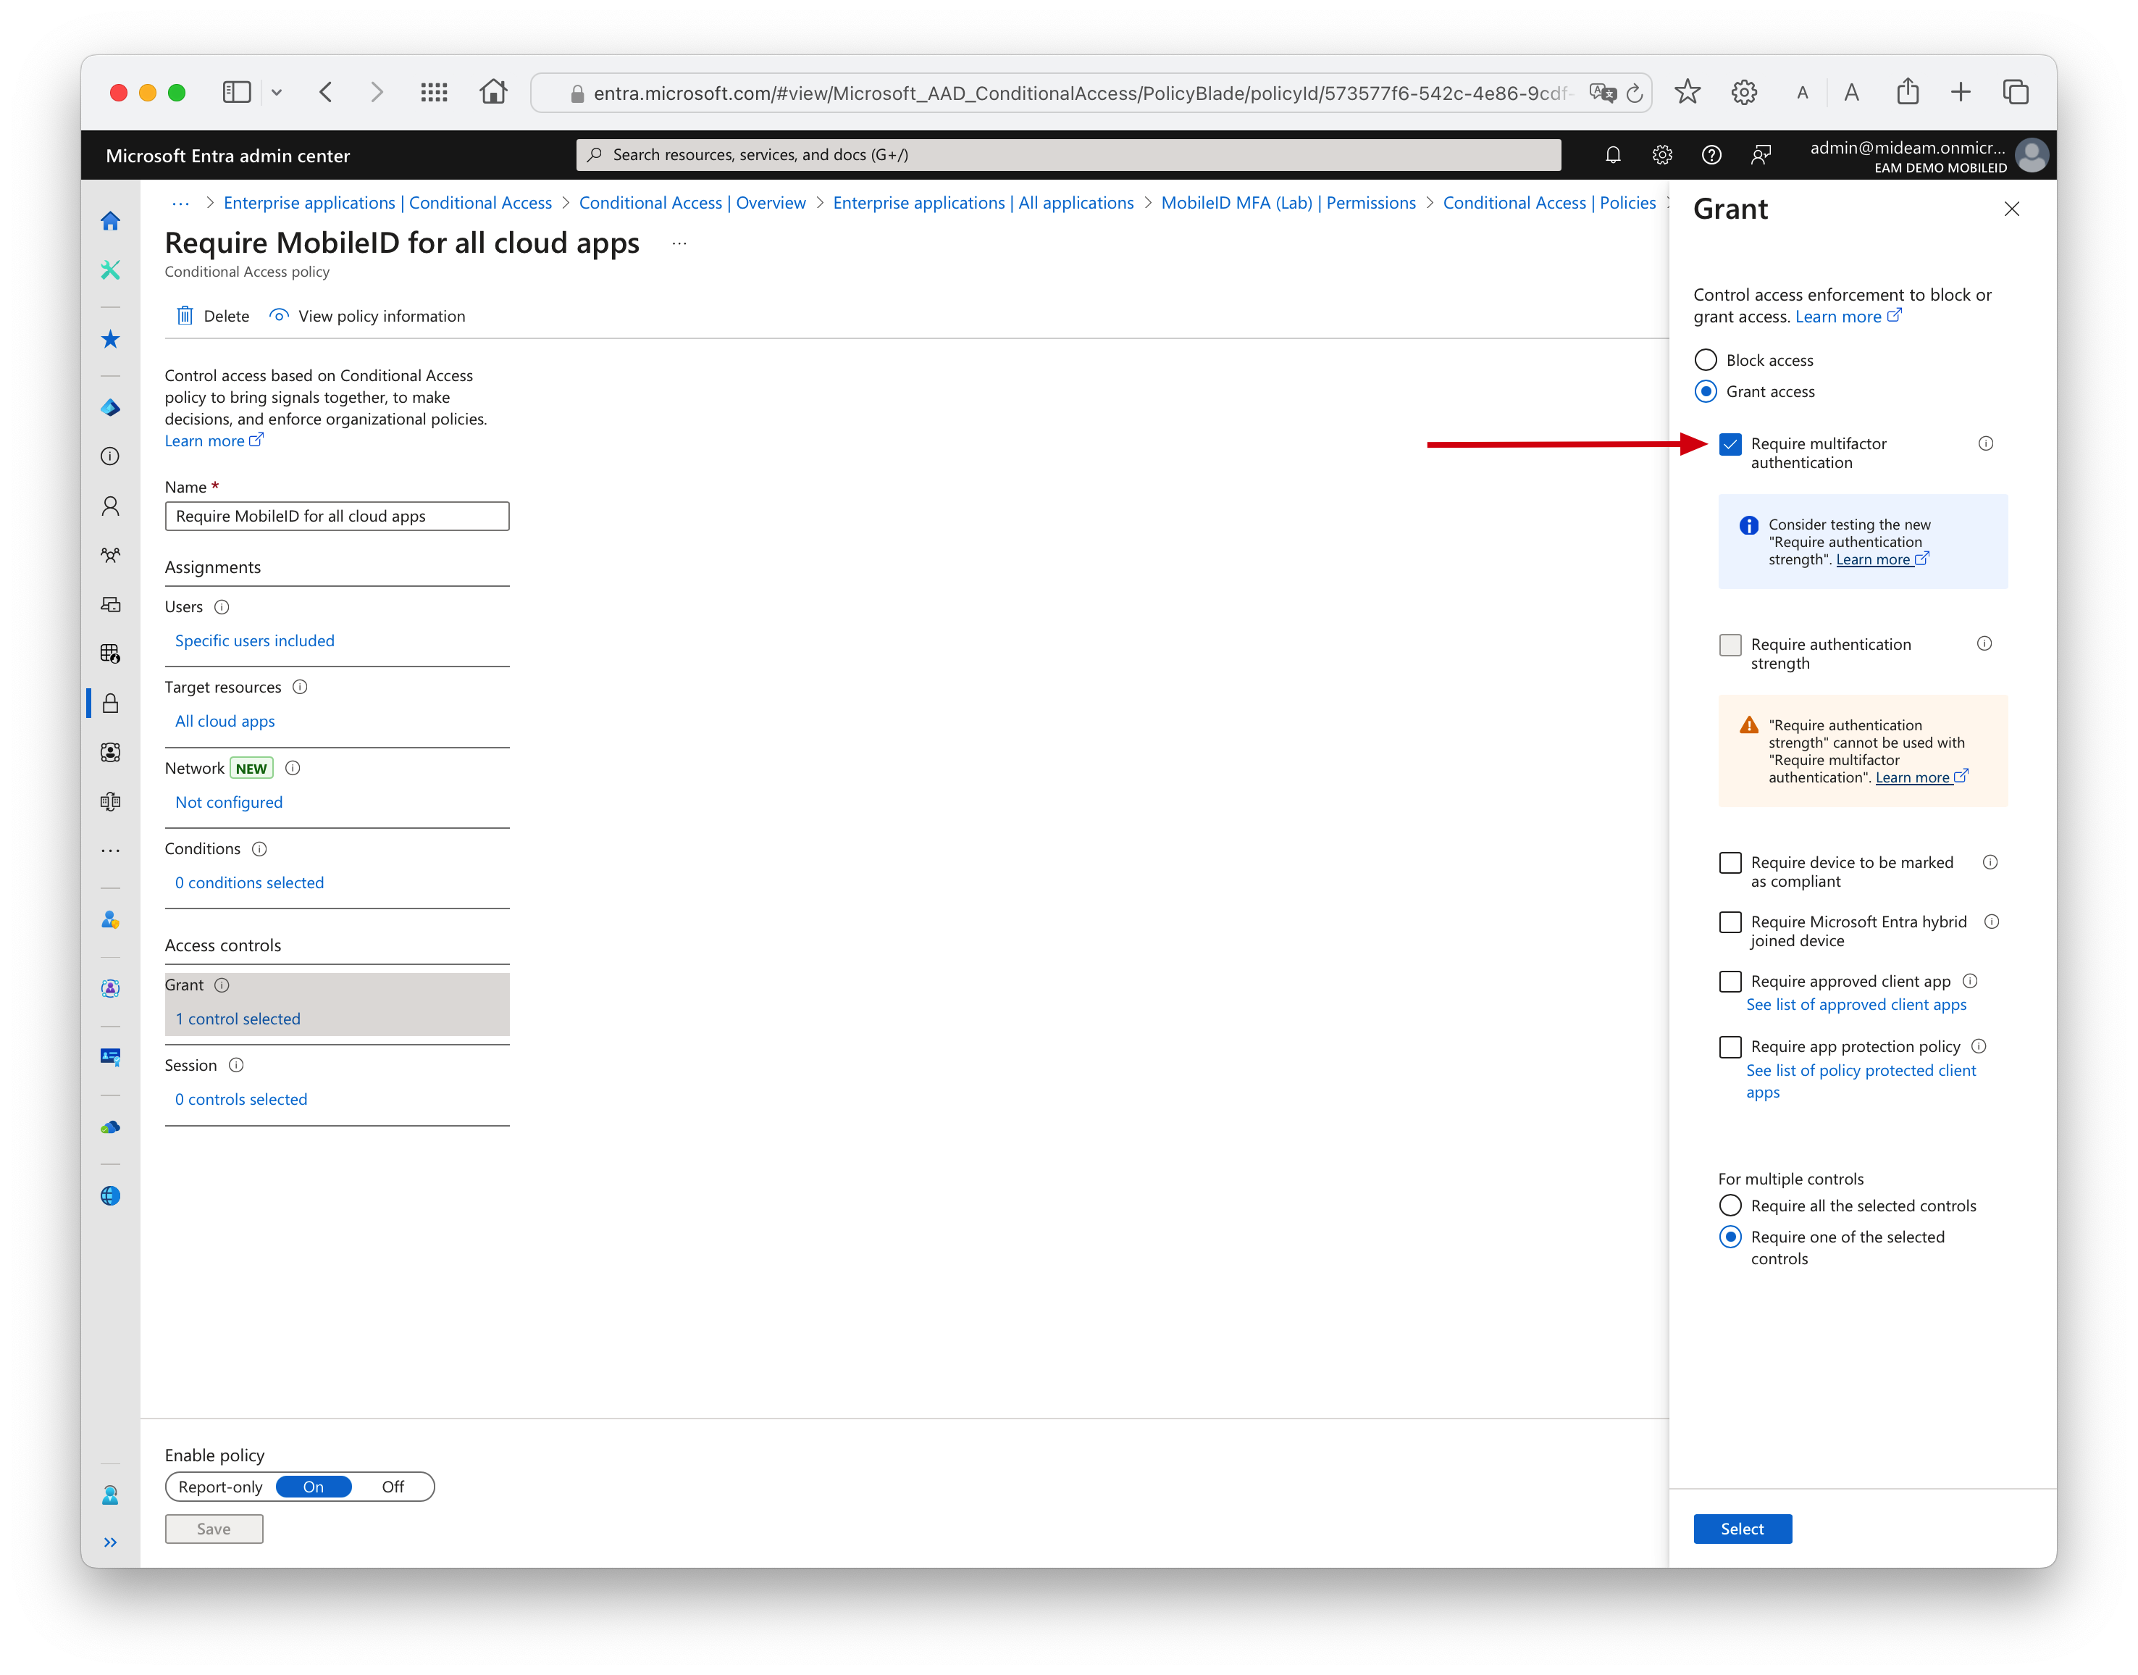Open ellipsis menu next to policy title

tap(679, 243)
